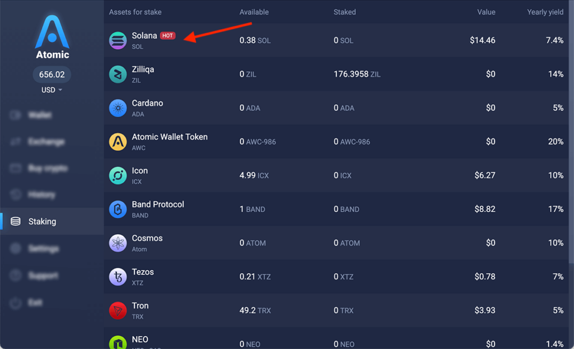
Task: Click the vertical scrollbar on the right edge
Action: point(571,132)
